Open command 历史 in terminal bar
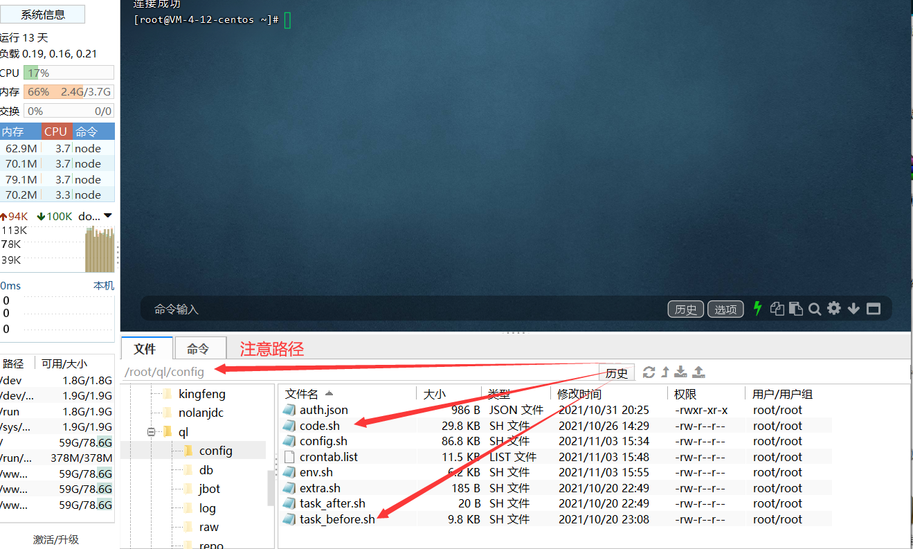The width and height of the screenshot is (913, 549). pyautogui.click(x=686, y=309)
